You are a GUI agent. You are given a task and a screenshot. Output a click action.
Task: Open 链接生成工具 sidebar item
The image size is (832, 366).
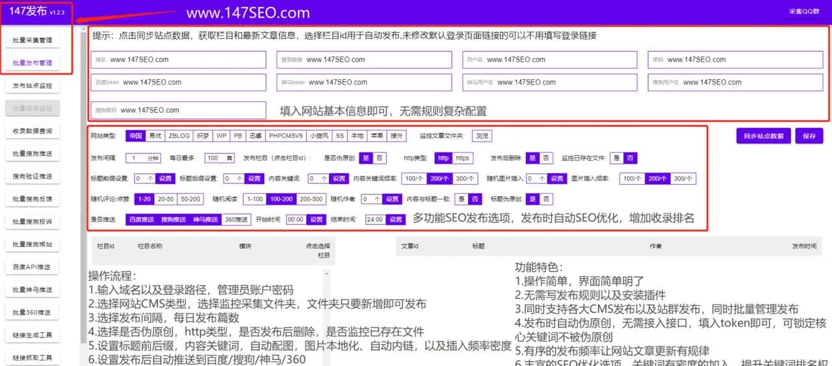[x=32, y=335]
